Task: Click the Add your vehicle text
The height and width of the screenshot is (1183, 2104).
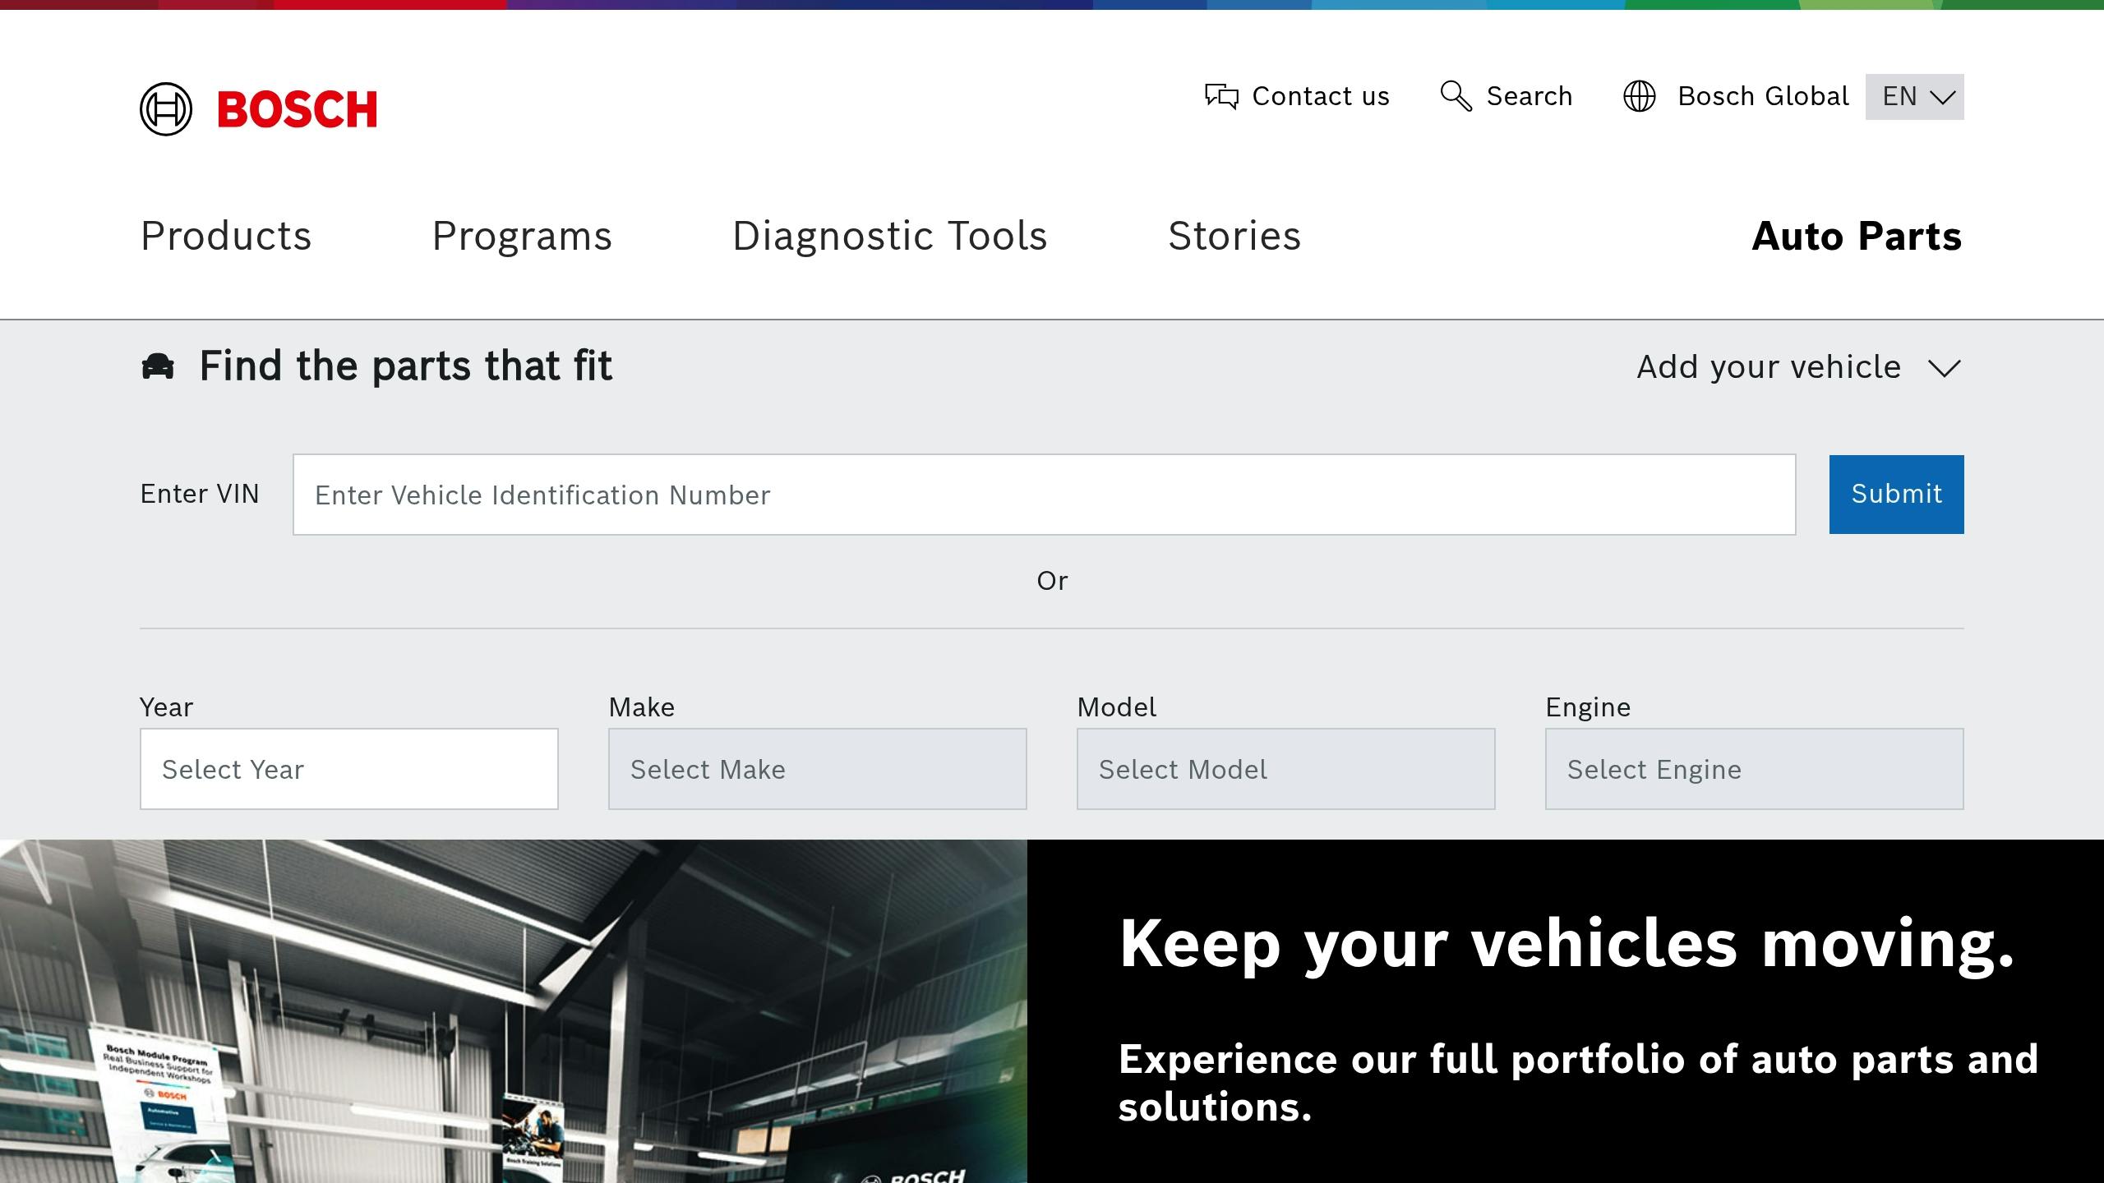Action: point(1769,366)
